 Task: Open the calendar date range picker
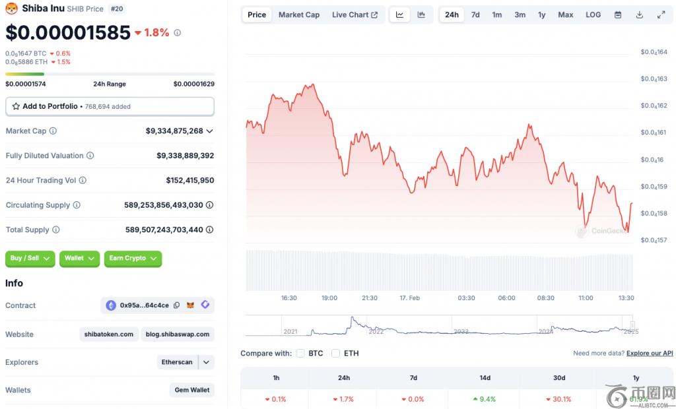coord(618,15)
